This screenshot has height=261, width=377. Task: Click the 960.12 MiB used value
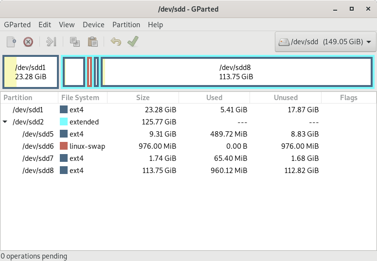coord(229,171)
